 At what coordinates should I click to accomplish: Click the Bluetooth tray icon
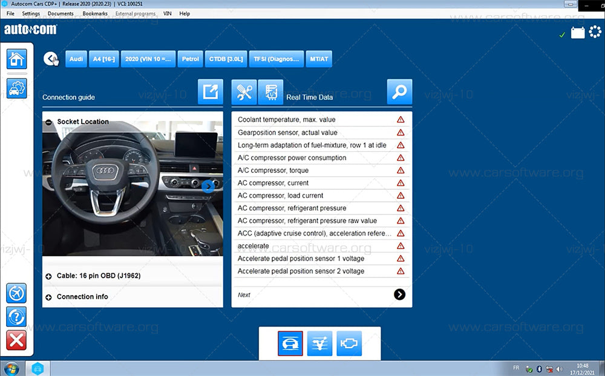pyautogui.click(x=540, y=369)
